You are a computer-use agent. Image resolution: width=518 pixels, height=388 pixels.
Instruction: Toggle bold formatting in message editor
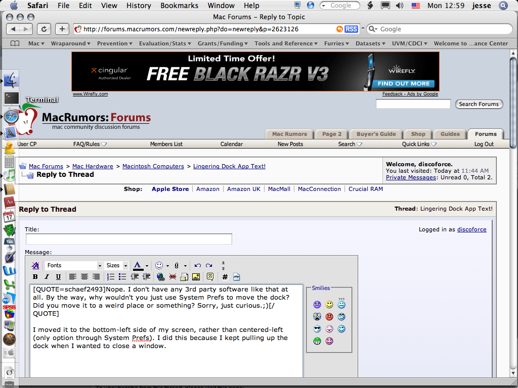coord(35,277)
